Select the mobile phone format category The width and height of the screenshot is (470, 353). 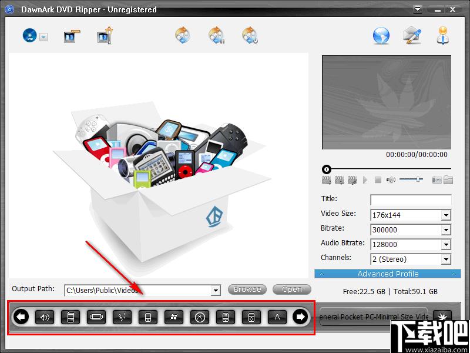click(70, 317)
